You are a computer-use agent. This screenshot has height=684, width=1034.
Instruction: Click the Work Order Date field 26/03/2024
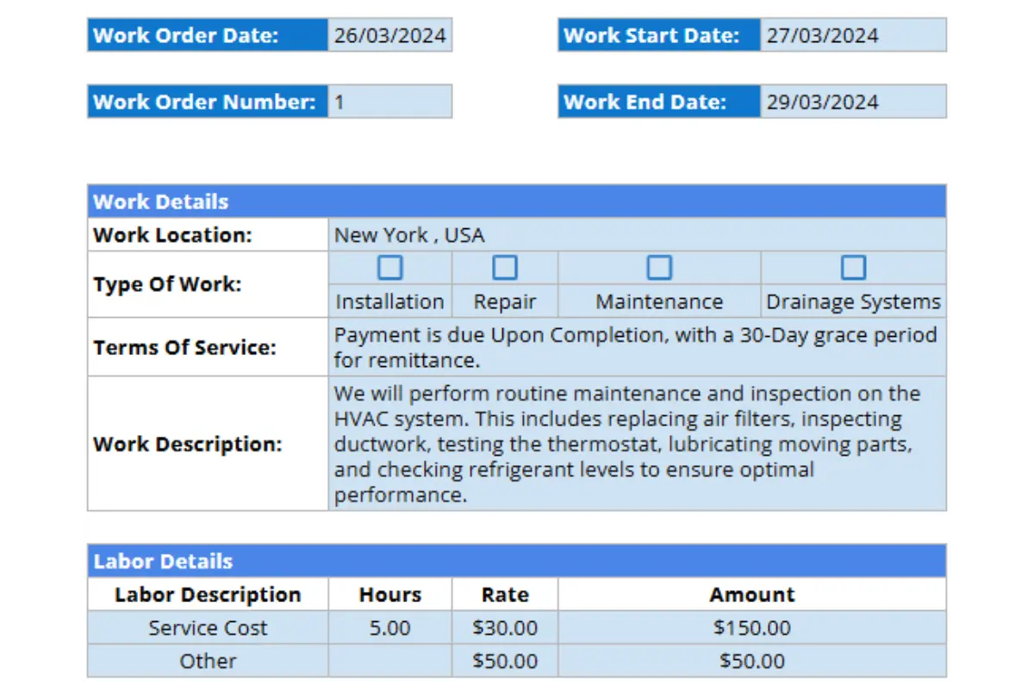[x=389, y=35]
